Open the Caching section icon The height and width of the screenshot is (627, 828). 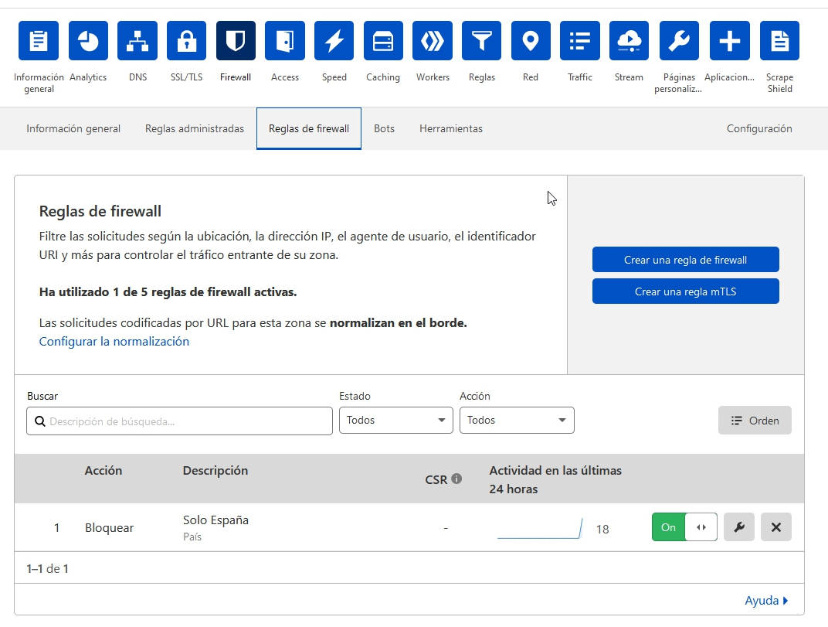[x=383, y=41]
